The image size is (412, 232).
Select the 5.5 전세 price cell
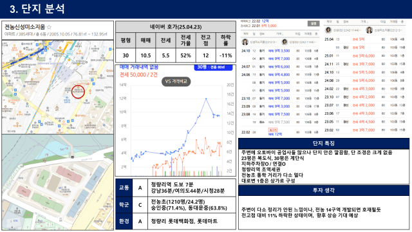pyautogui.click(x=165, y=55)
